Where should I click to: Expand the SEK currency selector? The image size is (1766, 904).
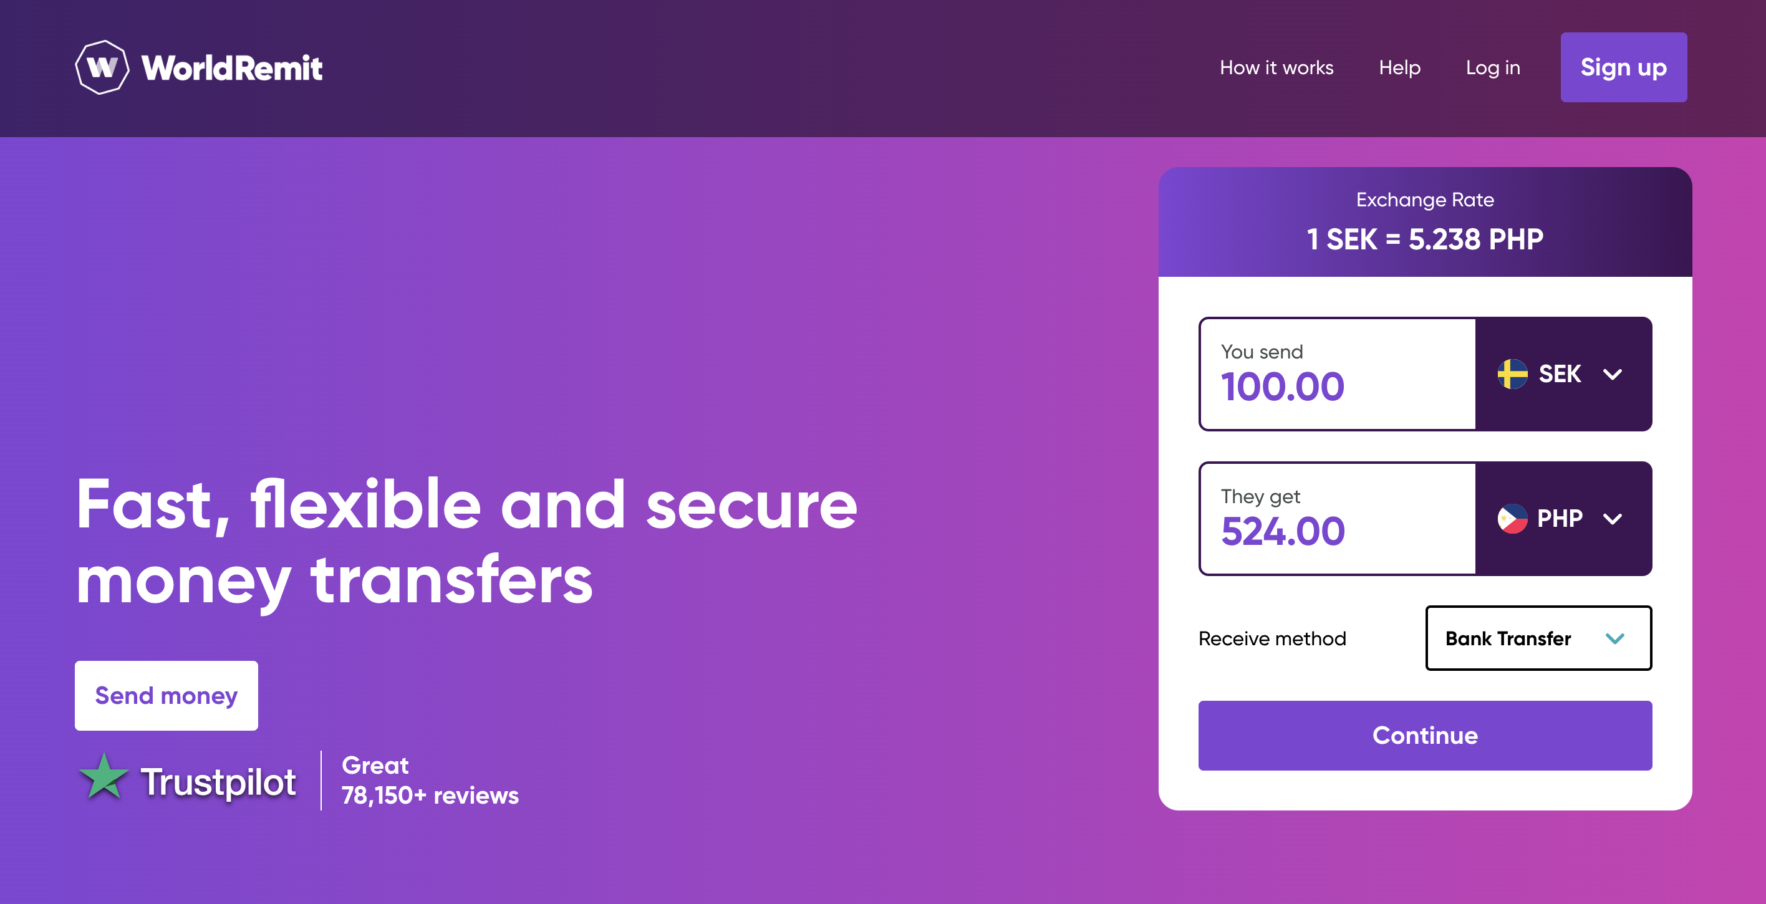click(1565, 373)
